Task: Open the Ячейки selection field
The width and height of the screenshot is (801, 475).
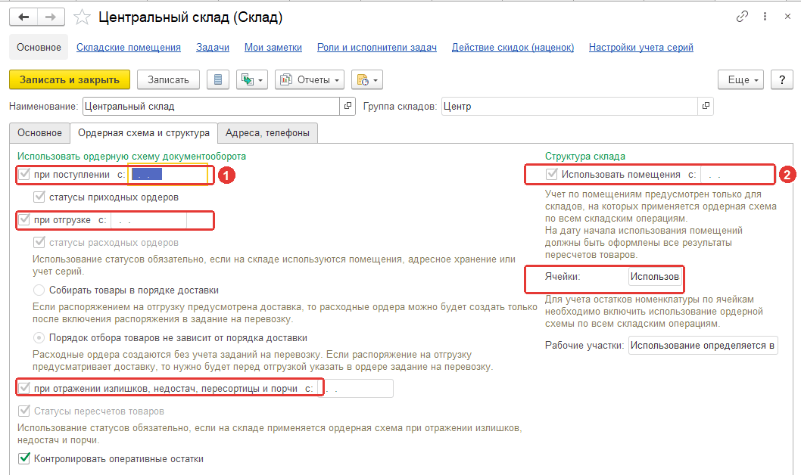Action: [655, 277]
